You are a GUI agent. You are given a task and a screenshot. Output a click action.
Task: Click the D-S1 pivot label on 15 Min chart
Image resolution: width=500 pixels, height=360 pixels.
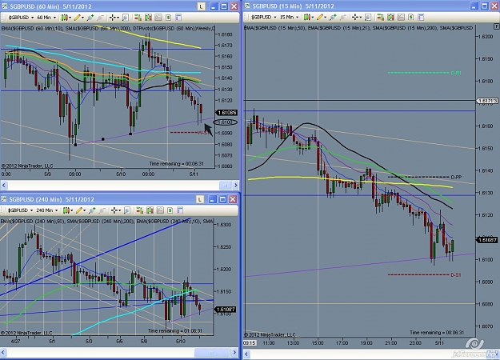point(456,275)
